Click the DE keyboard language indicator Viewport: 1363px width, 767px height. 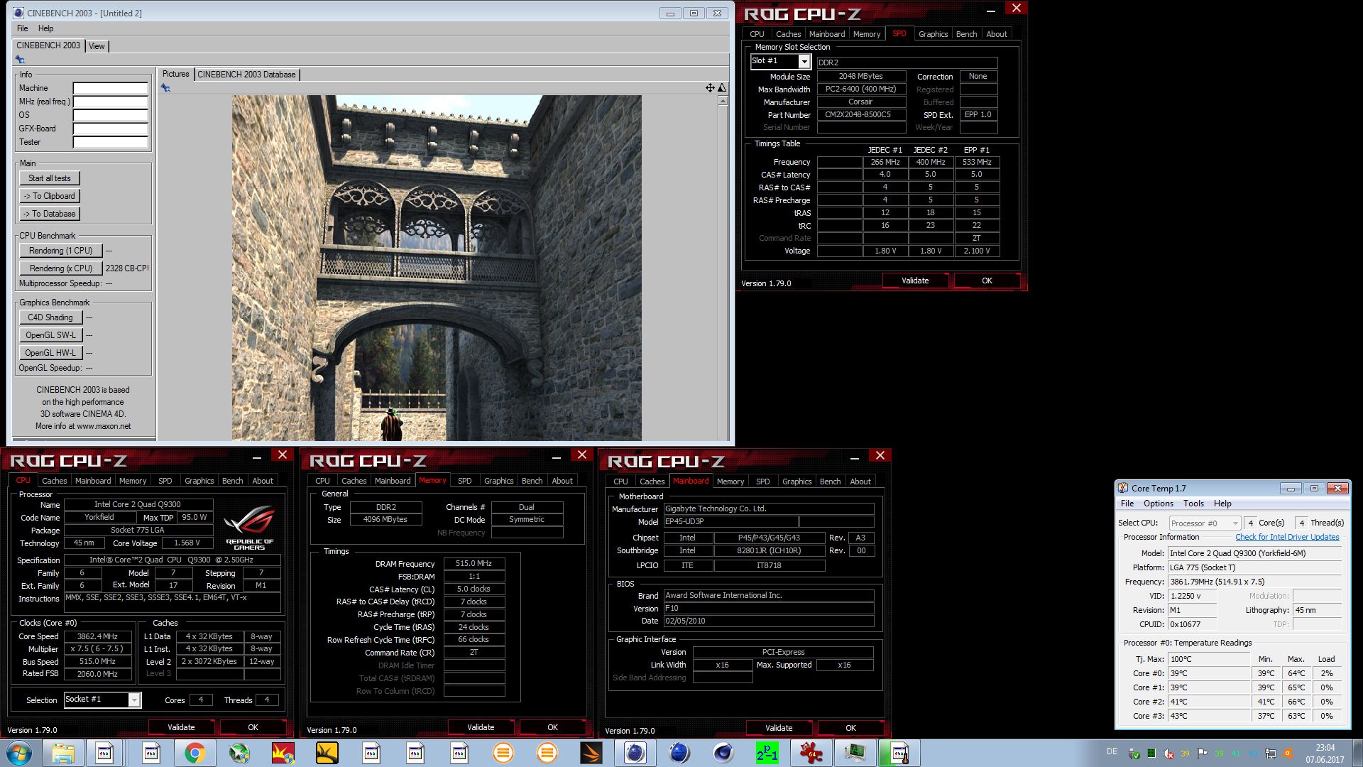[1112, 751]
